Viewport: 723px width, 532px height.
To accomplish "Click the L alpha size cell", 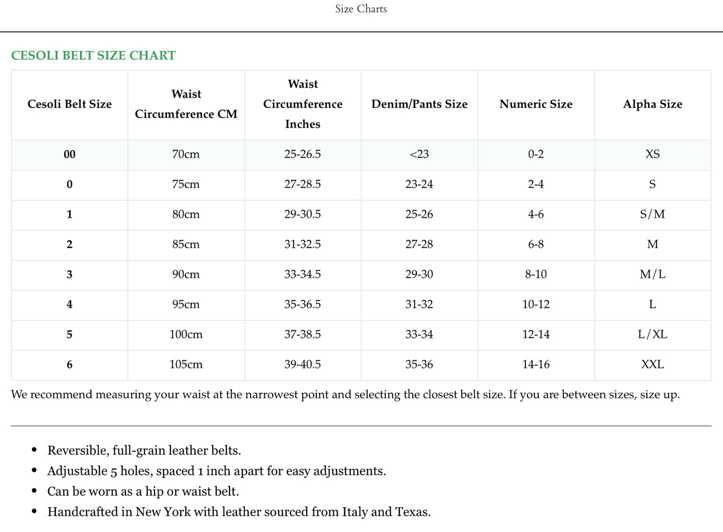I will (x=652, y=304).
